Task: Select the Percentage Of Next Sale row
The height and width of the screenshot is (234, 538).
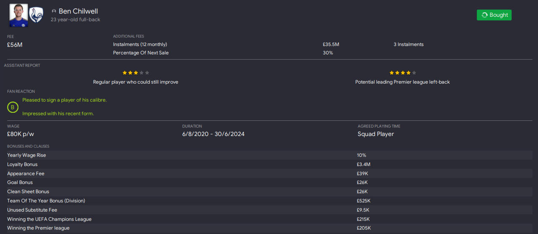Action: (x=141, y=53)
